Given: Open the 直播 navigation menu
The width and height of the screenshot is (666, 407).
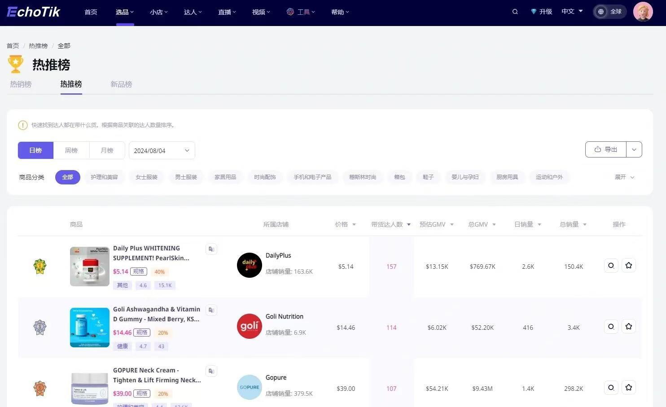Looking at the screenshot, I should coord(227,12).
